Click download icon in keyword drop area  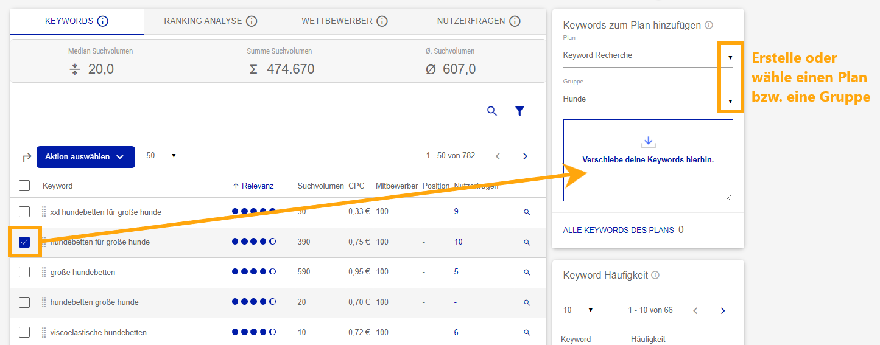(x=648, y=142)
